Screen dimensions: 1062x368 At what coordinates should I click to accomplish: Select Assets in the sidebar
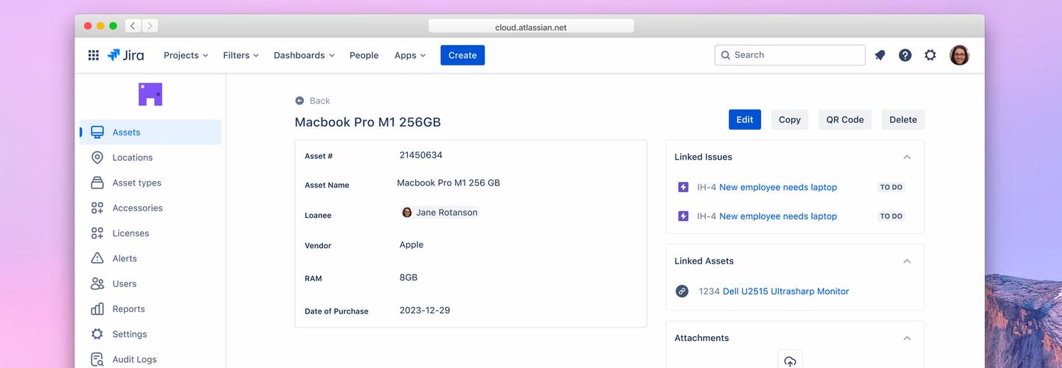[150, 132]
